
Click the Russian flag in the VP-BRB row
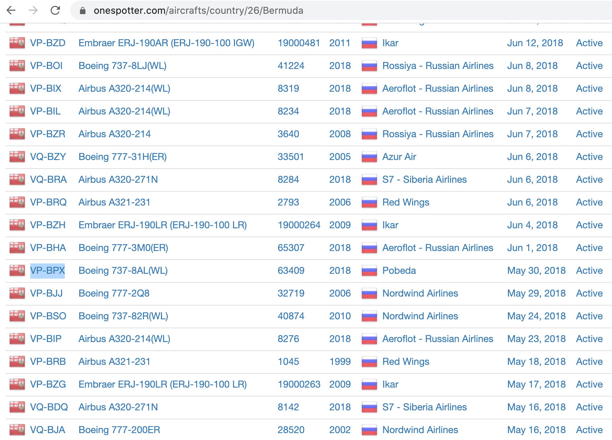pyautogui.click(x=369, y=362)
